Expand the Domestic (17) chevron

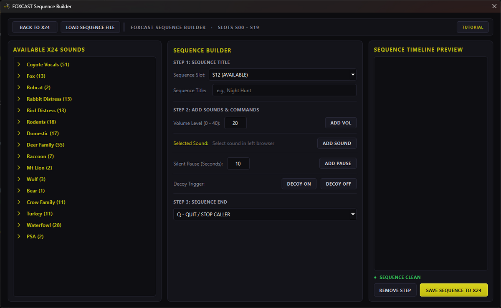[x=19, y=134]
